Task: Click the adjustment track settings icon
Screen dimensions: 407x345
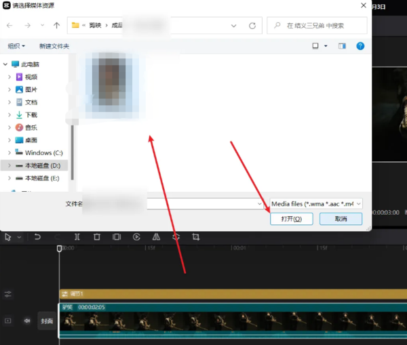Action: 7,294
